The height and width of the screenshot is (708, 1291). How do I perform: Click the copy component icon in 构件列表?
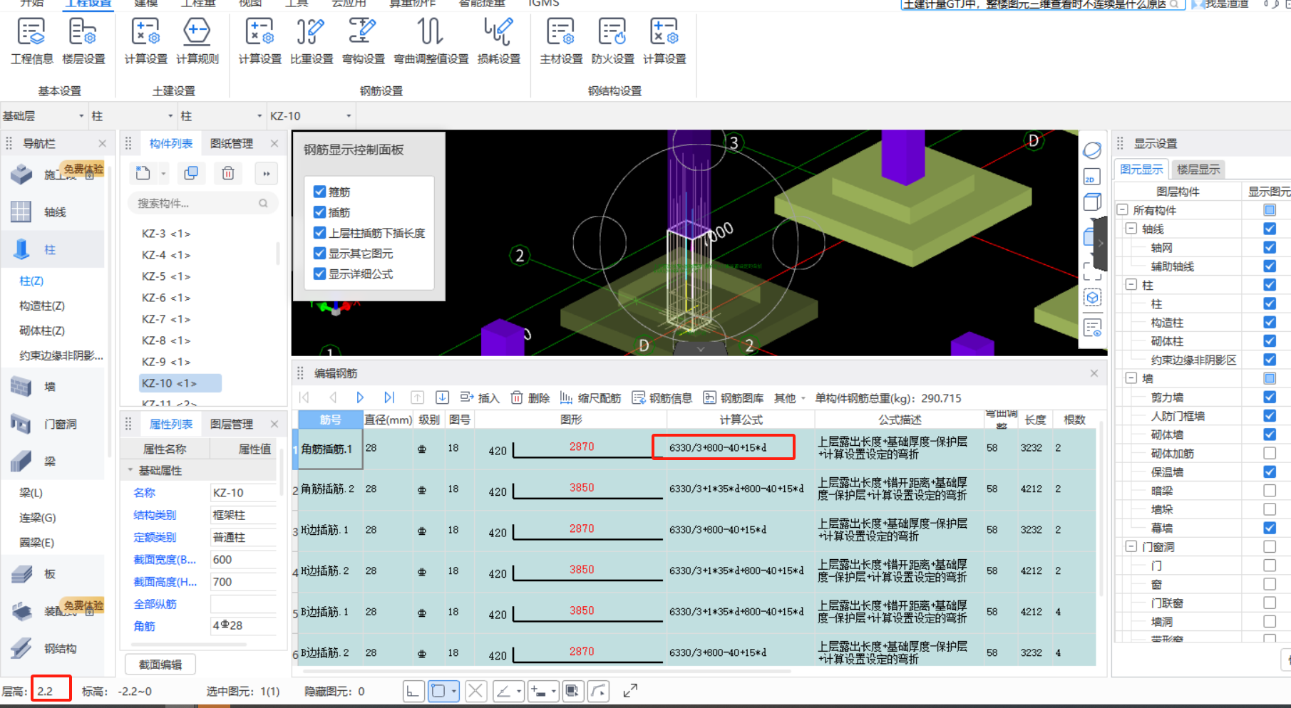point(191,173)
